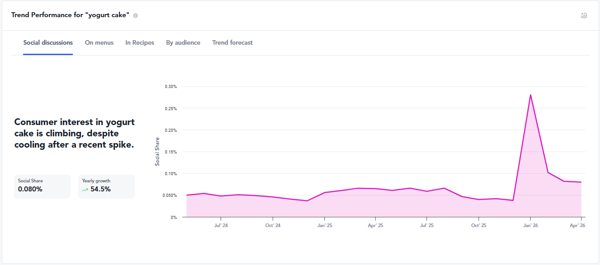600x265 pixels.
Task: Click the Apr' 26 end point of line
Action: coord(581,182)
